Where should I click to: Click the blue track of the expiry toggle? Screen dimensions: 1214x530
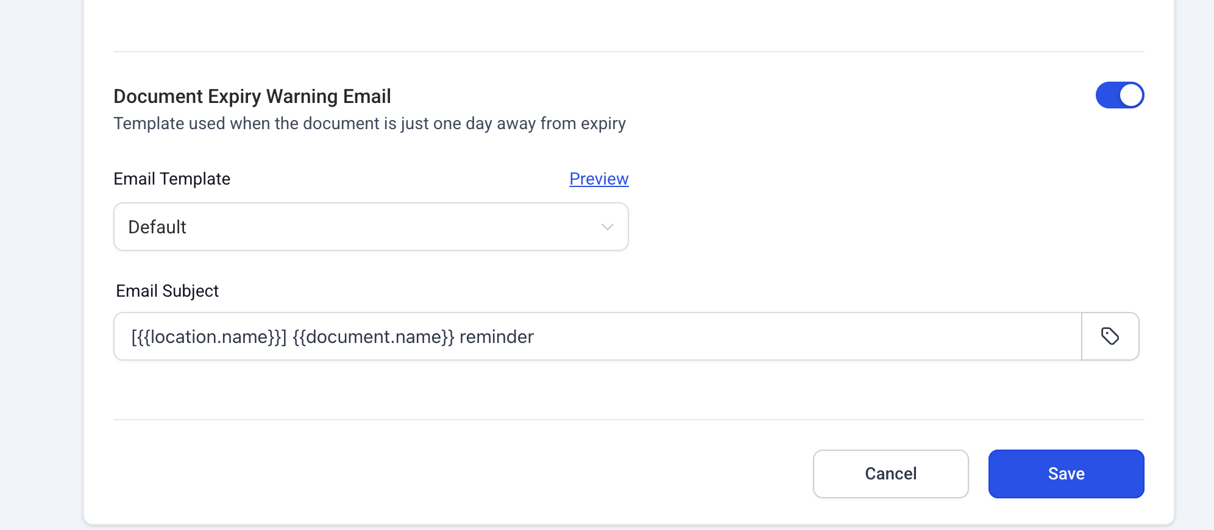pos(1107,95)
